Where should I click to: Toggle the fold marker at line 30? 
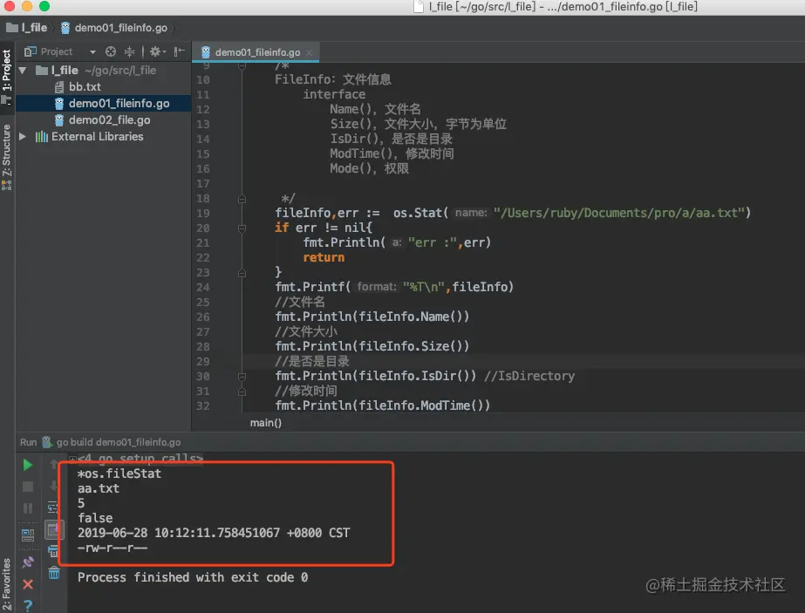pyautogui.click(x=242, y=377)
